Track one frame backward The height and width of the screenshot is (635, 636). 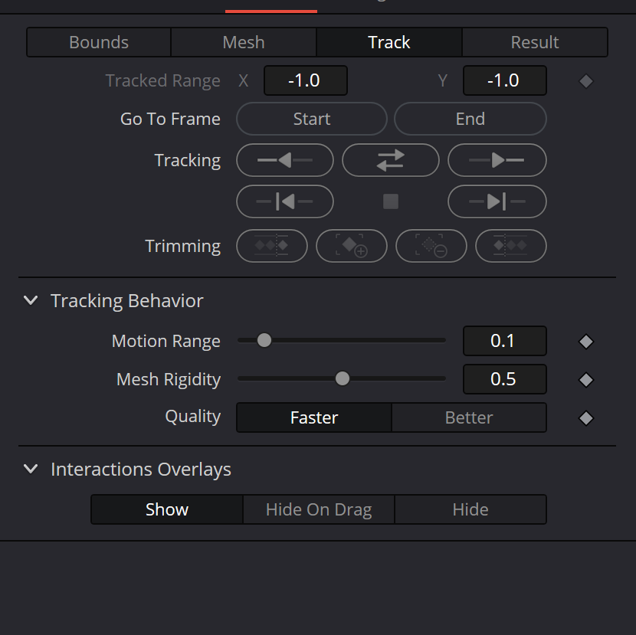[285, 201]
